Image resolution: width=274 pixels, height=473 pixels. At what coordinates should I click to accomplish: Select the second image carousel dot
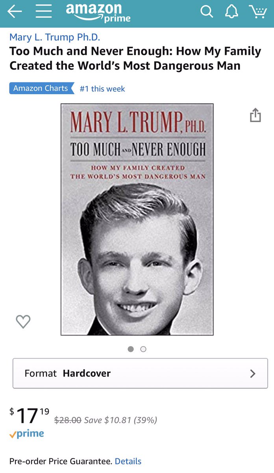coord(143,349)
